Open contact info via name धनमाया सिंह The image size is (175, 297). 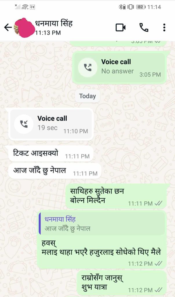point(54,23)
